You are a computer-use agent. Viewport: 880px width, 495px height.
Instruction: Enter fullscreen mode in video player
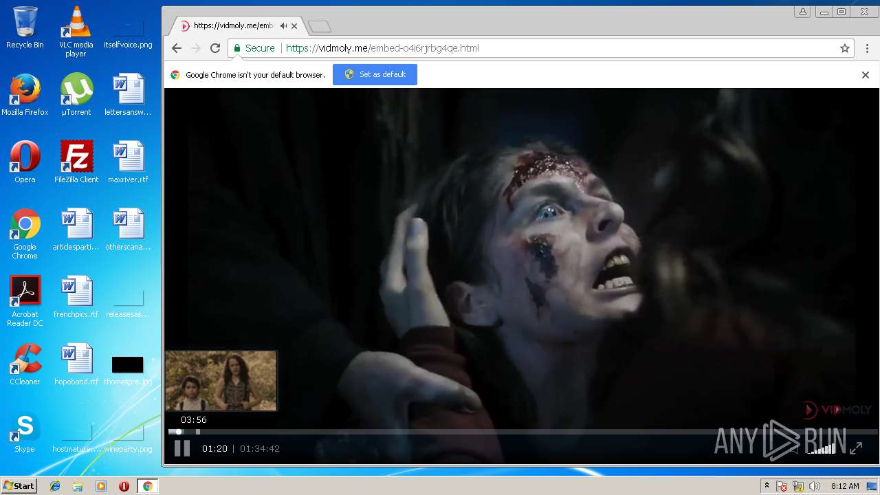click(856, 448)
